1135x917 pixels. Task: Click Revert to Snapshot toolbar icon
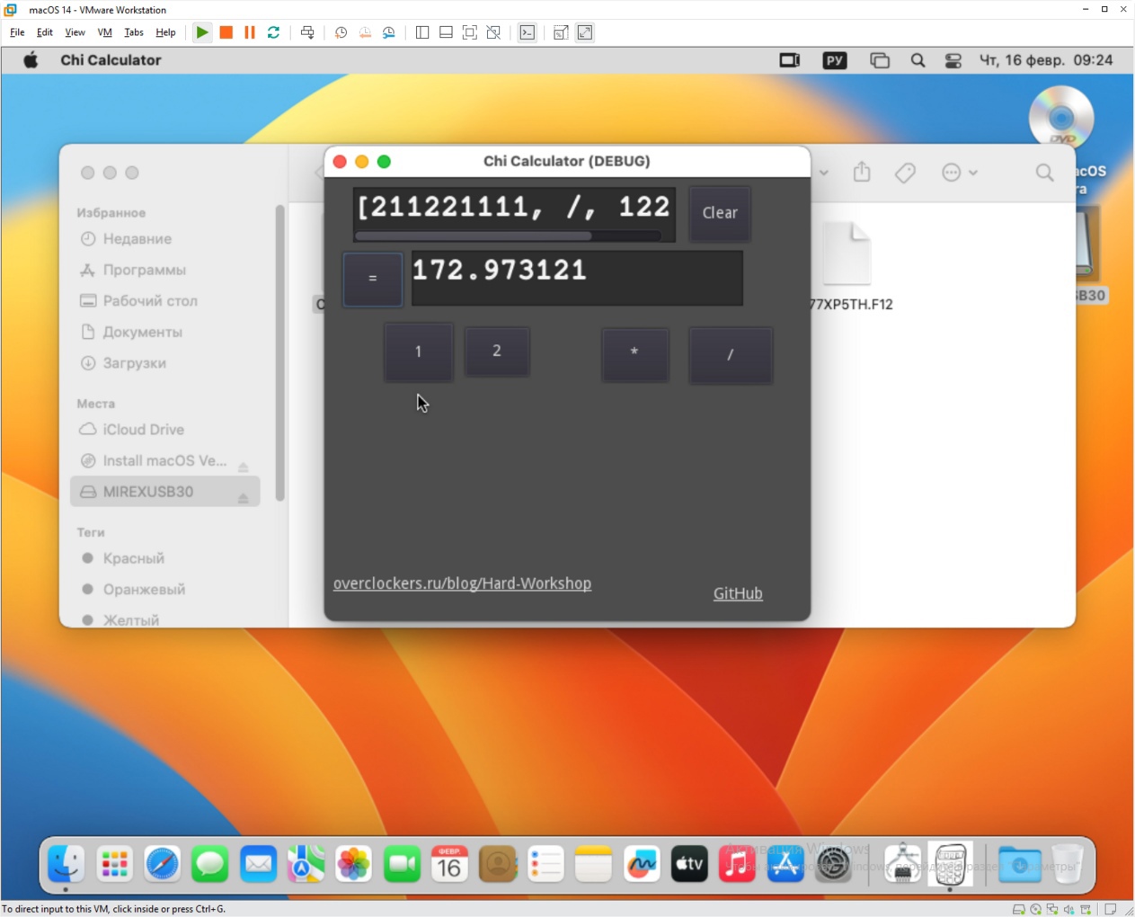365,32
